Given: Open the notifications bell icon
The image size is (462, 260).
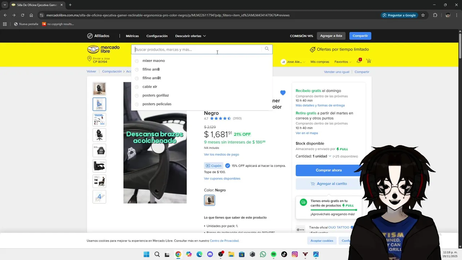Looking at the screenshot, I should (359, 61).
